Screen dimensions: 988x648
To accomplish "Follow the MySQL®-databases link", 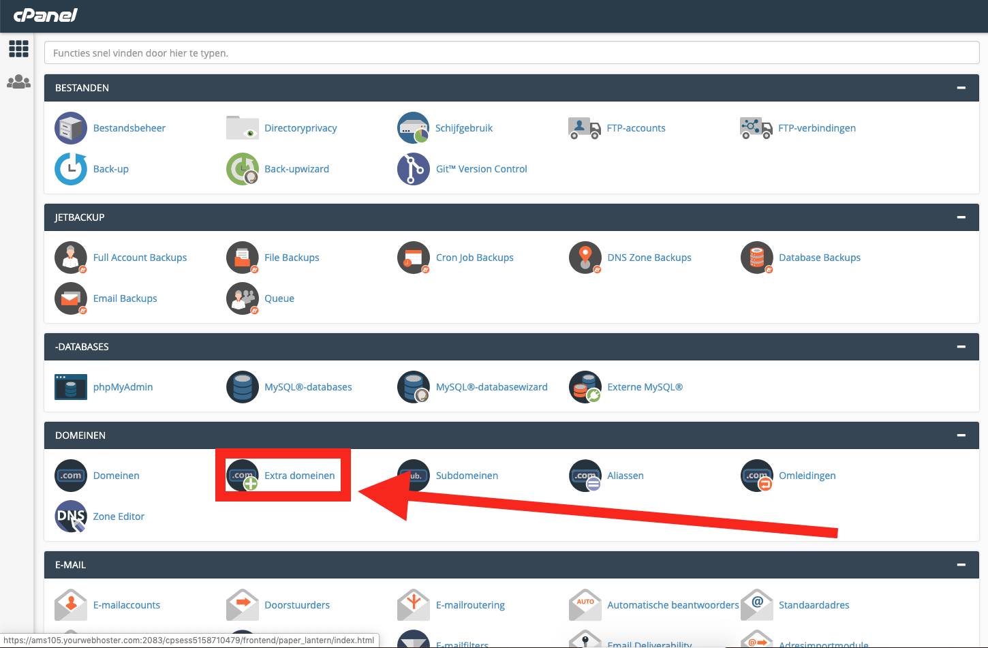I will pyautogui.click(x=308, y=387).
